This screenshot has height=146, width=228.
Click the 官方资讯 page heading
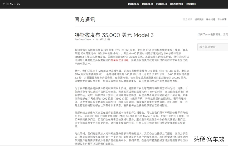point(85,20)
